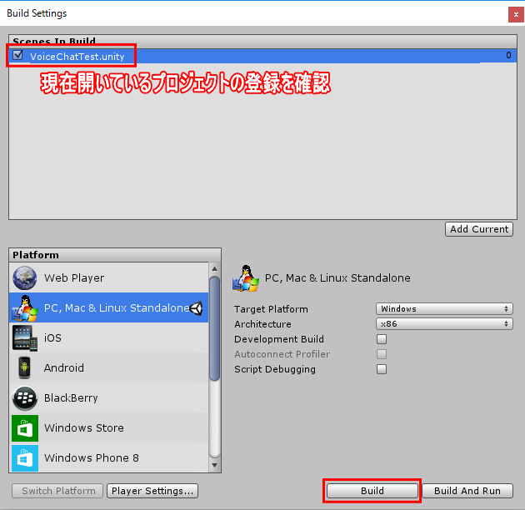
Task: Click the Script Debugging label
Action: pos(275,369)
